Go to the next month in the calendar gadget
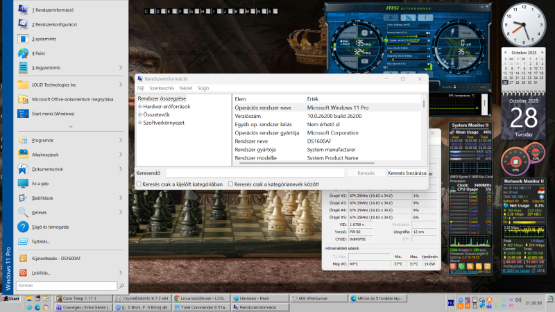The width and height of the screenshot is (555, 312). tap(542, 53)
